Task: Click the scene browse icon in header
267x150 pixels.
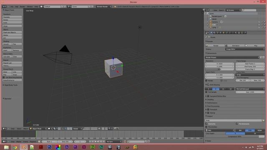Action: pos(69,7)
